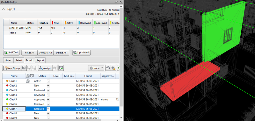Select the 'ashes of walls' test row

(x=61, y=28)
